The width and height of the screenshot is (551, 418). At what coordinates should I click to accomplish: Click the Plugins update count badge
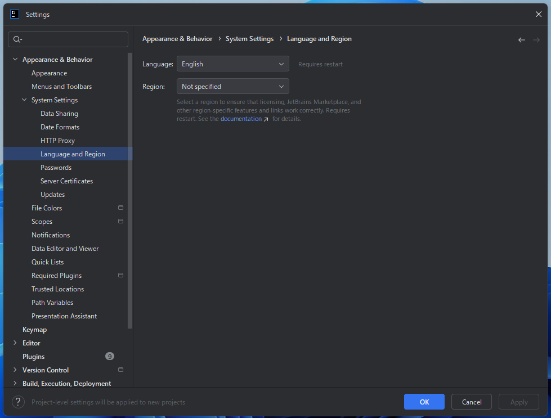pyautogui.click(x=109, y=357)
